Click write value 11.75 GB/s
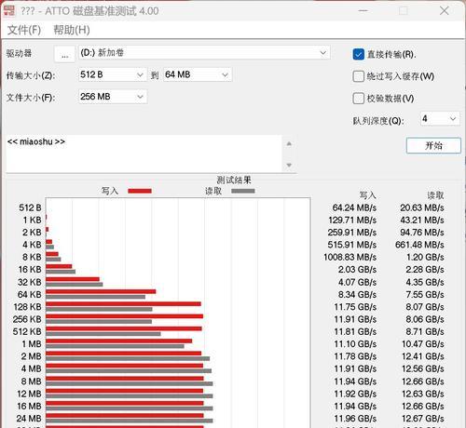The height and width of the screenshot is (428, 466). coord(355,307)
